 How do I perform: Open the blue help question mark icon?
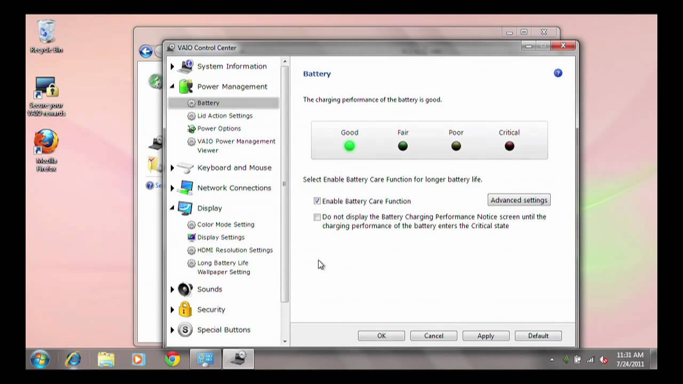point(558,73)
